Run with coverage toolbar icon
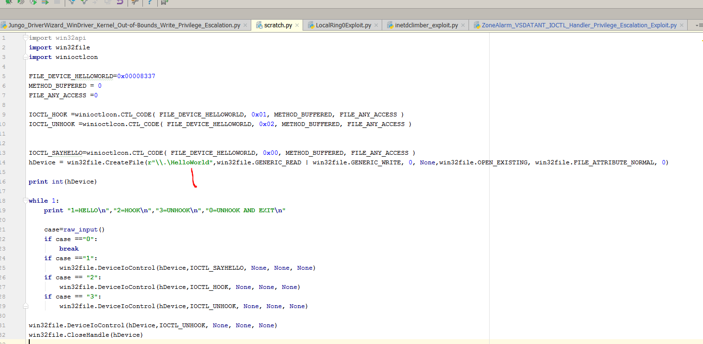 pos(21,2)
